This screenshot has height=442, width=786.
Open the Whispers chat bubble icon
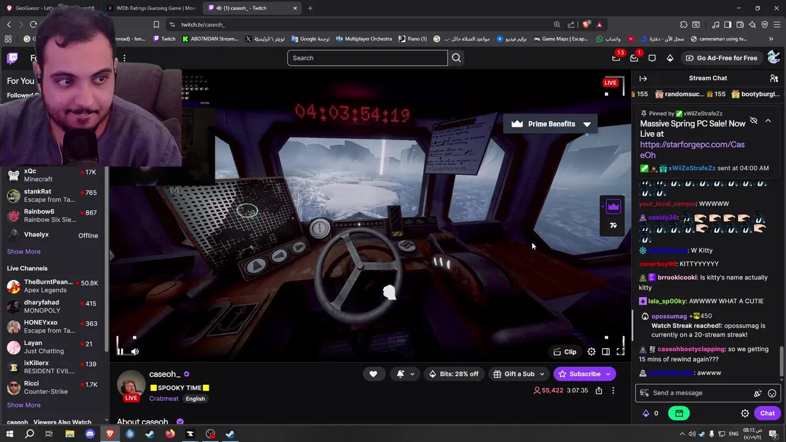coord(652,58)
